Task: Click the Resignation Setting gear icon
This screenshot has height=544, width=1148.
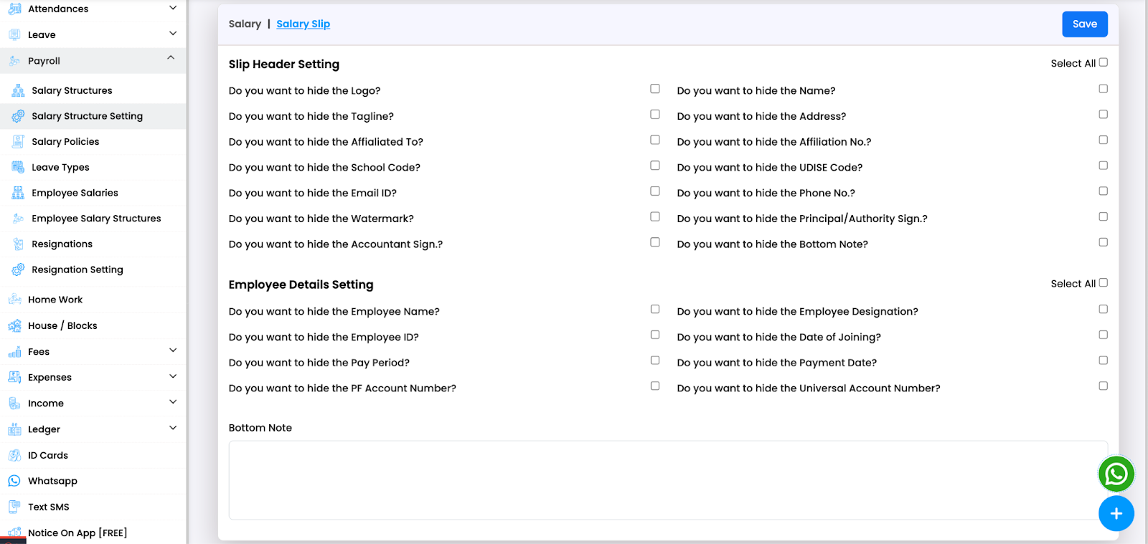Action: coord(18,269)
